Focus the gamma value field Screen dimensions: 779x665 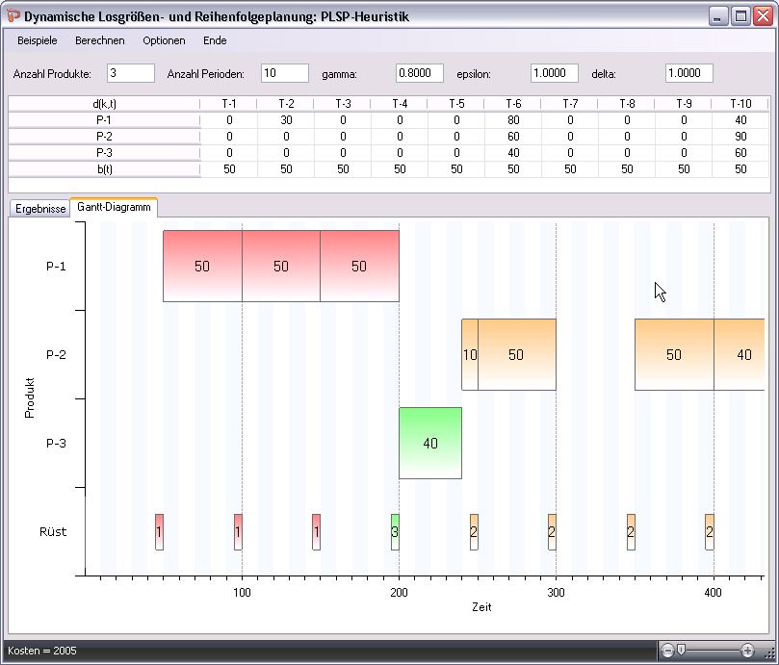click(419, 74)
